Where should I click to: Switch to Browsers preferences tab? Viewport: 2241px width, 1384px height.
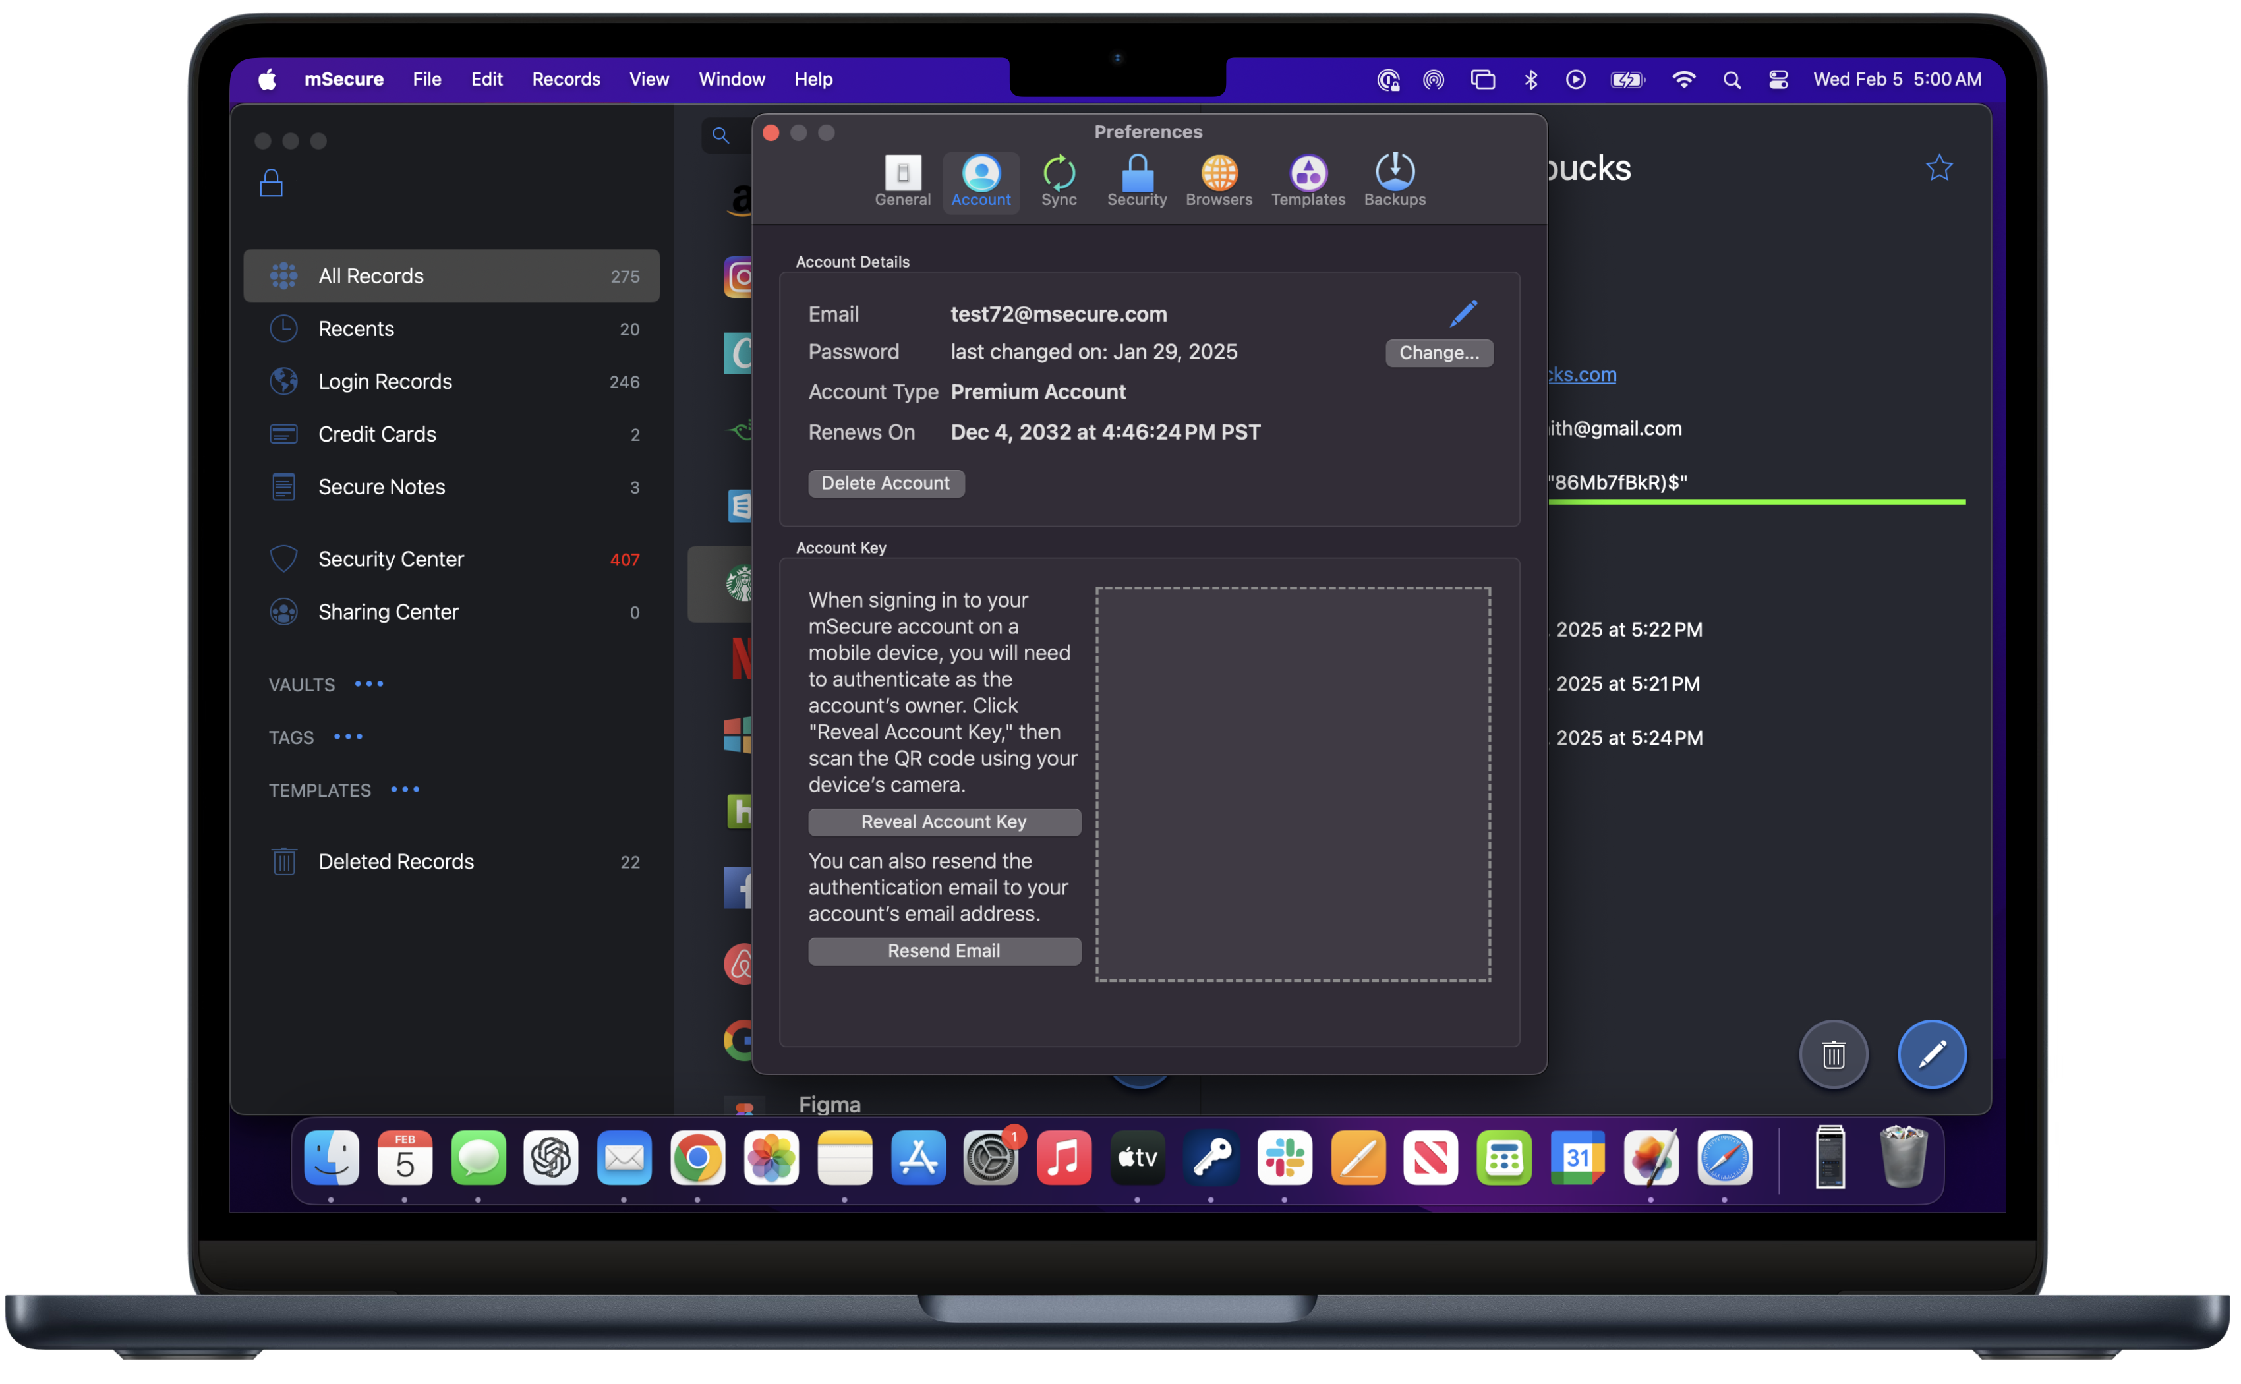[1219, 181]
